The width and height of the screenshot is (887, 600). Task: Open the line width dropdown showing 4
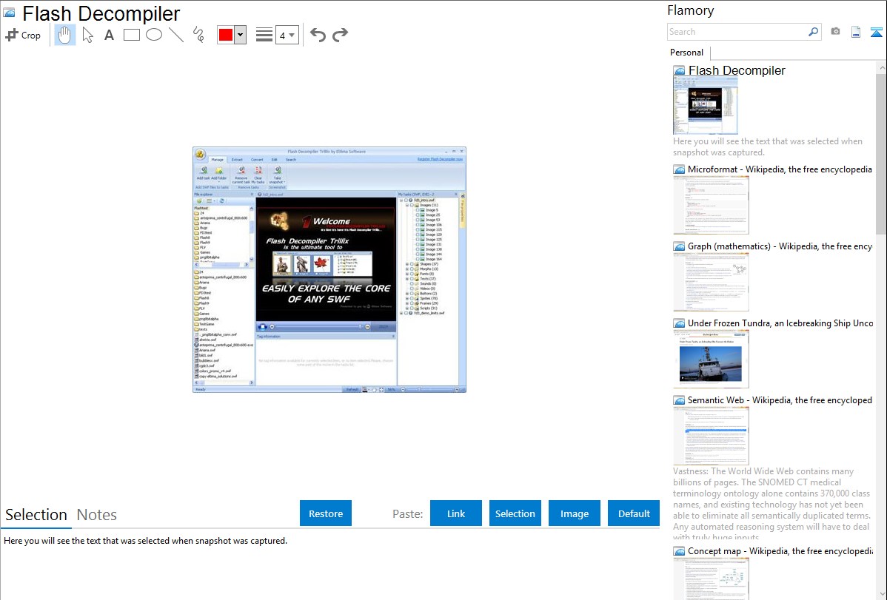click(287, 35)
